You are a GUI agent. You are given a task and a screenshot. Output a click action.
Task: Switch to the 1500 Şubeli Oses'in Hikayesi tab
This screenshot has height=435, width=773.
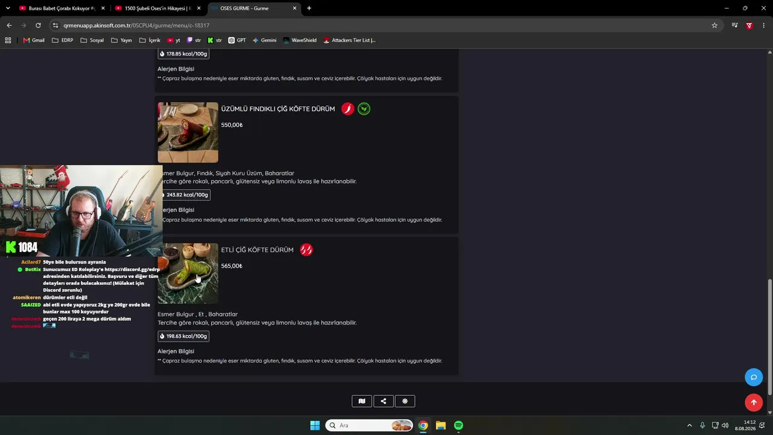coord(158,8)
